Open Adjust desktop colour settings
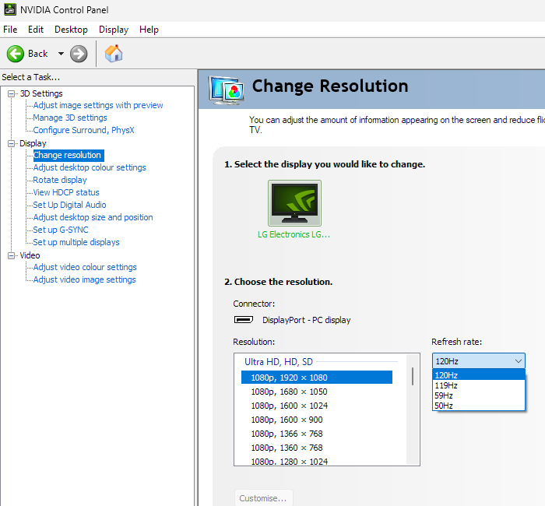The width and height of the screenshot is (545, 506). click(90, 167)
